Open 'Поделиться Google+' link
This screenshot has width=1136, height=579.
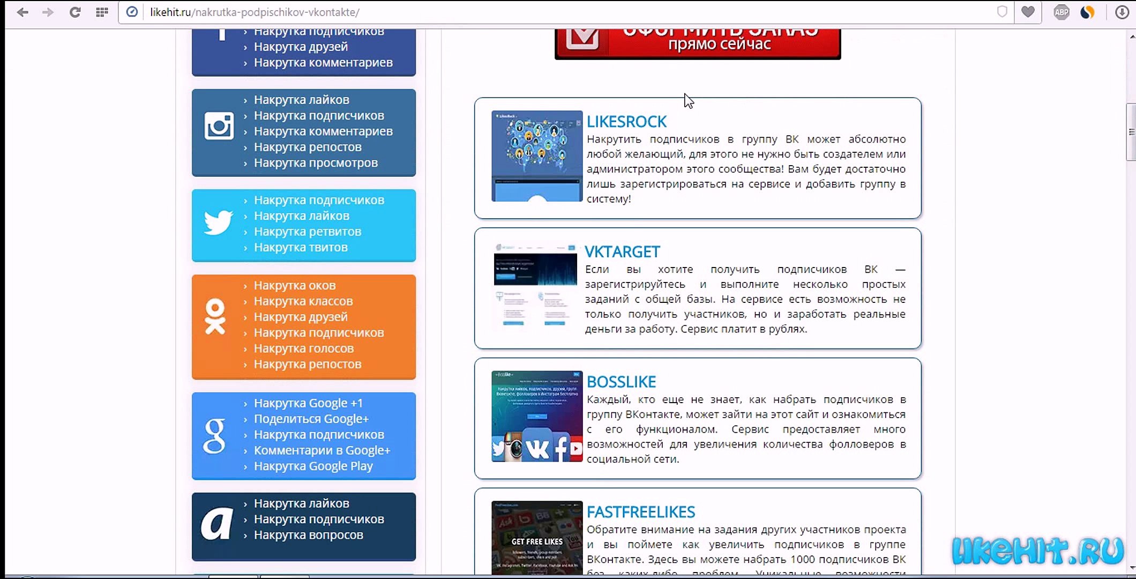point(311,419)
